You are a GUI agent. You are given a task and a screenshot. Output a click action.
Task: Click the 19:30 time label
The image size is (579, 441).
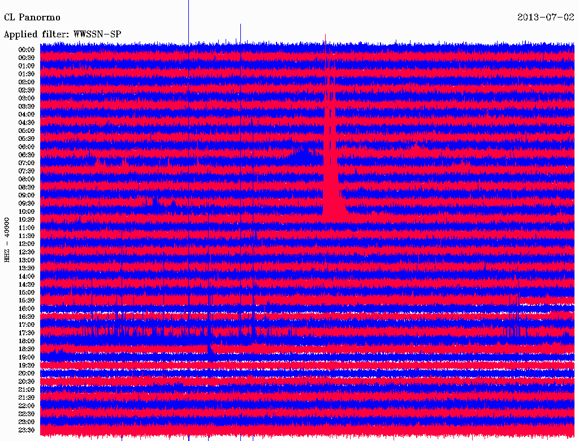[26, 365]
